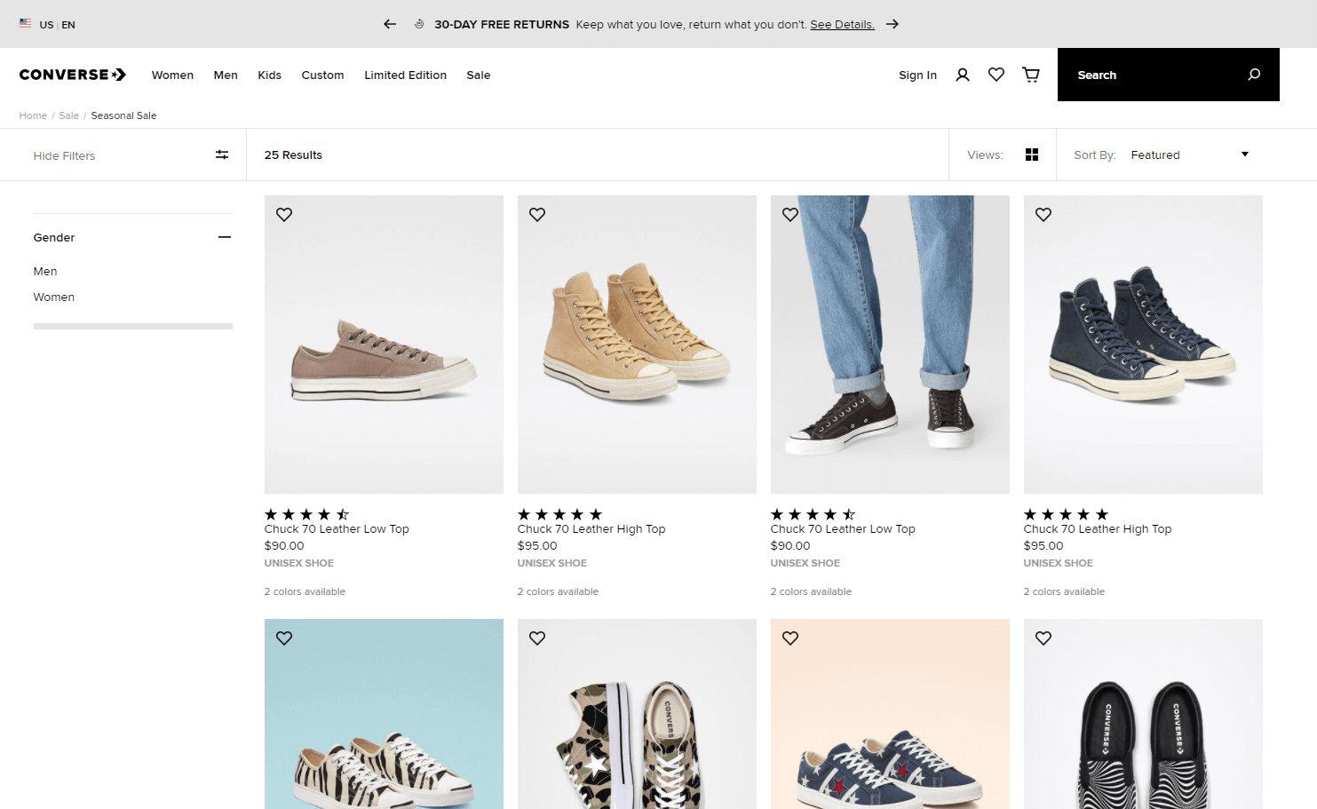Click the $95.00 price under the tan high top

pyautogui.click(x=537, y=545)
